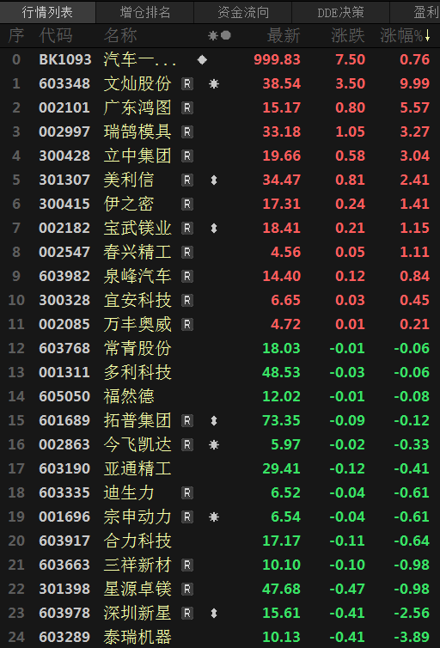Click latest price 73.35

tap(281, 421)
